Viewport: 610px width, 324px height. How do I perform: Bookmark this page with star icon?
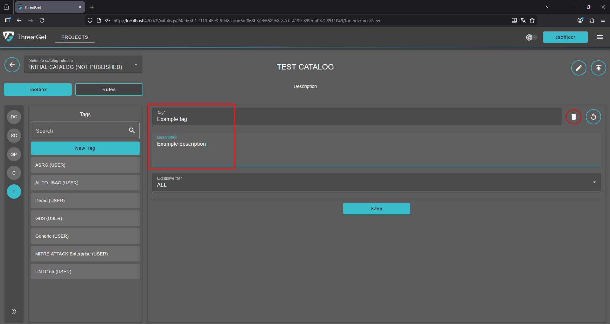[x=532, y=21]
